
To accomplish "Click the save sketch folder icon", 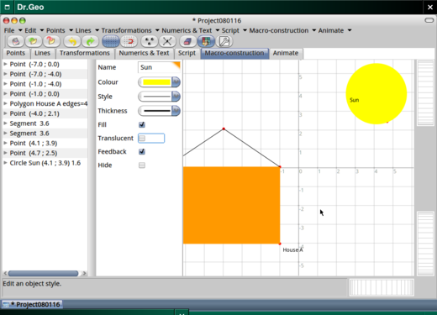I will [x=50, y=41].
